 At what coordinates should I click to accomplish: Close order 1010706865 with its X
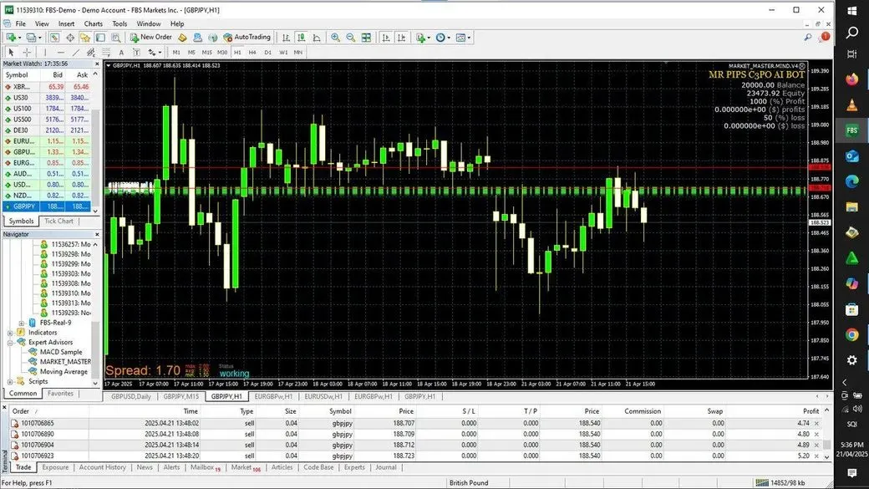pyautogui.click(x=816, y=424)
